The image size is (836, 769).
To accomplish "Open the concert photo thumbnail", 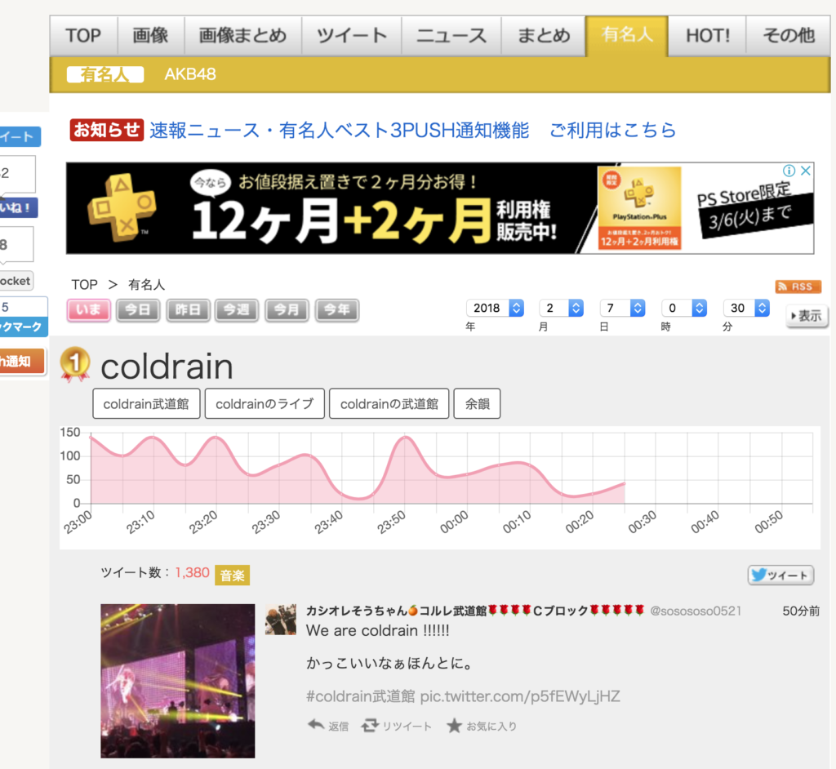I will pos(177,681).
